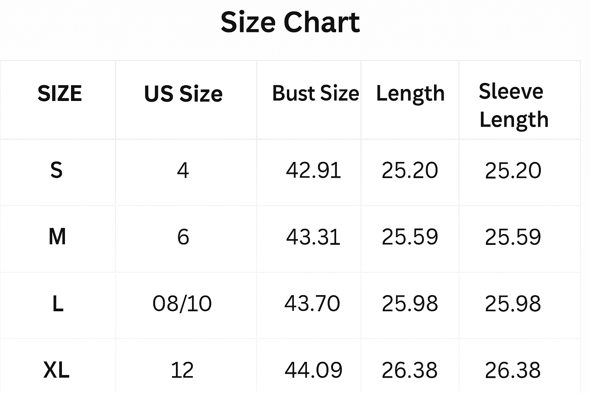
Task: Click the 44.09 bust size value
Action: tap(313, 370)
